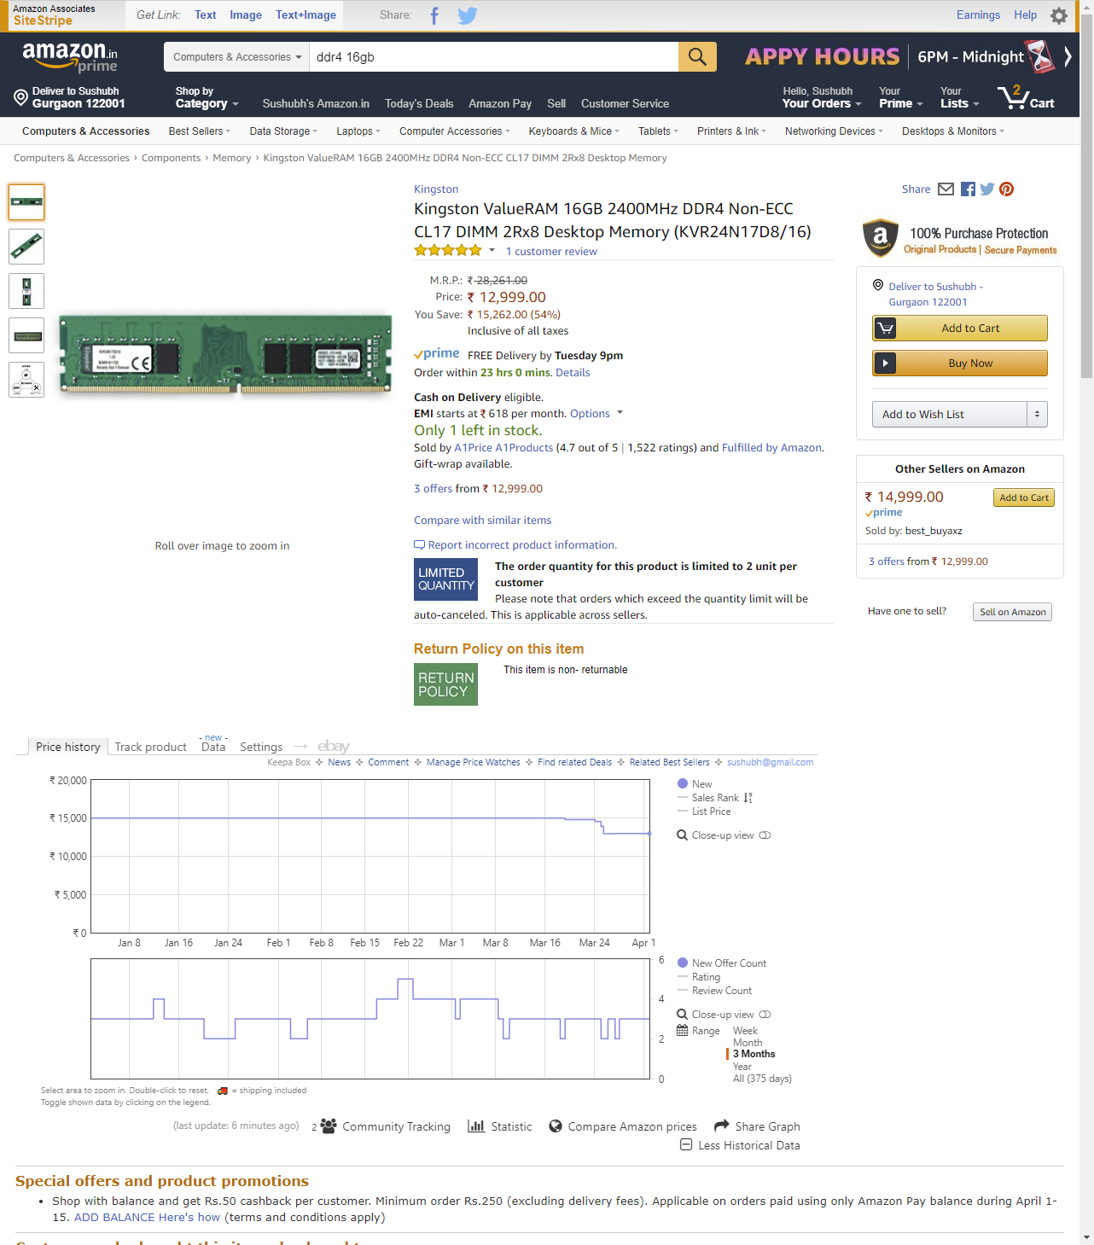The image size is (1094, 1245).
Task: Select Week range for Keepa graph
Action: pos(745,1031)
